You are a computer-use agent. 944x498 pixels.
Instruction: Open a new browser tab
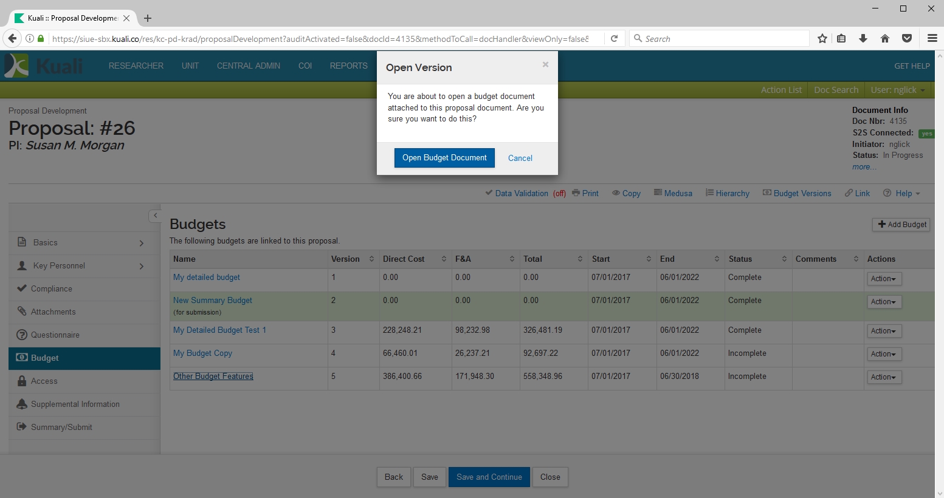(148, 18)
